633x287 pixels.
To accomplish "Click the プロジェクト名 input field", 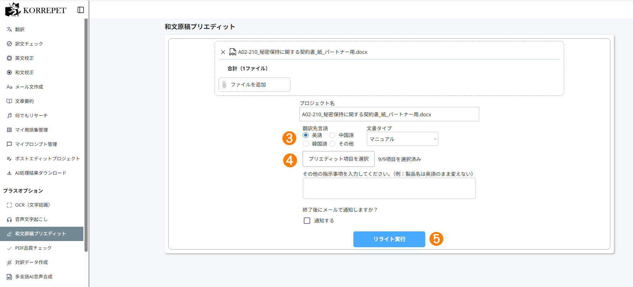I will [389, 114].
